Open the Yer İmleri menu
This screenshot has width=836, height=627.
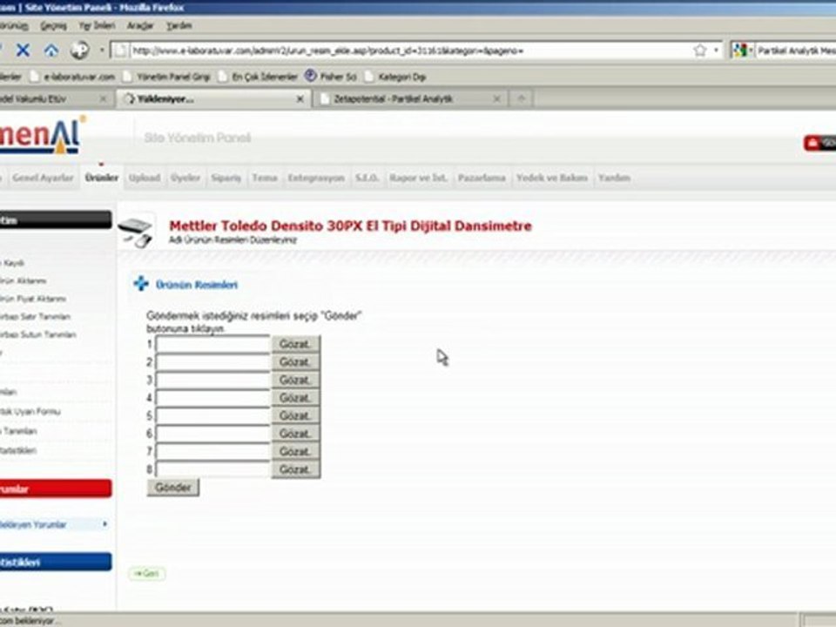[97, 25]
